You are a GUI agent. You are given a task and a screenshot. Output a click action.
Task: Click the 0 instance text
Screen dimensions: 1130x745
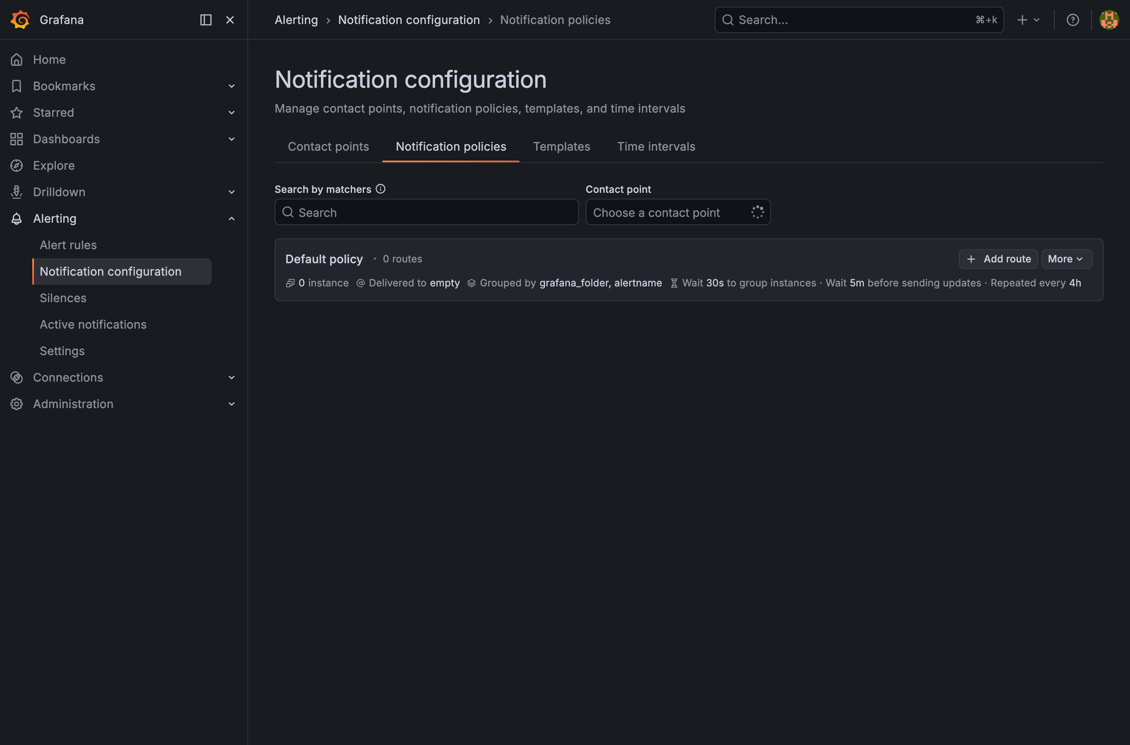point(323,283)
